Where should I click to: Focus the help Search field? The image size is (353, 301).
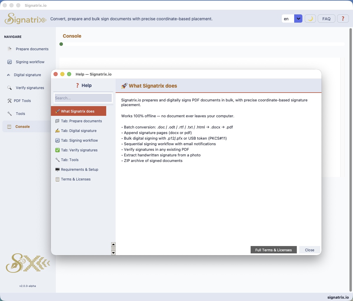tap(83, 98)
